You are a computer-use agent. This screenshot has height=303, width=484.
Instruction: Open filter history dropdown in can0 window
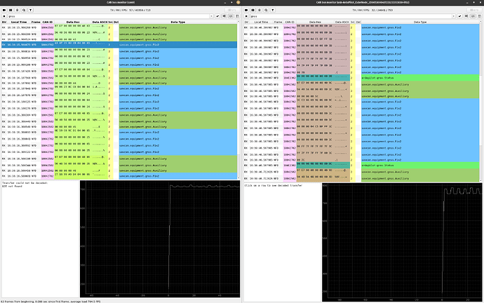211,16
